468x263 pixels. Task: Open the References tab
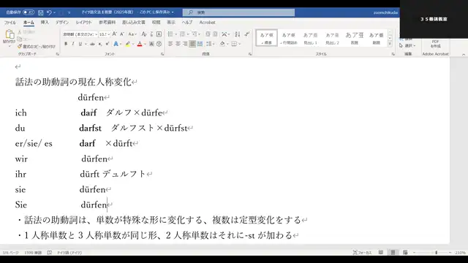pyautogui.click(x=107, y=23)
